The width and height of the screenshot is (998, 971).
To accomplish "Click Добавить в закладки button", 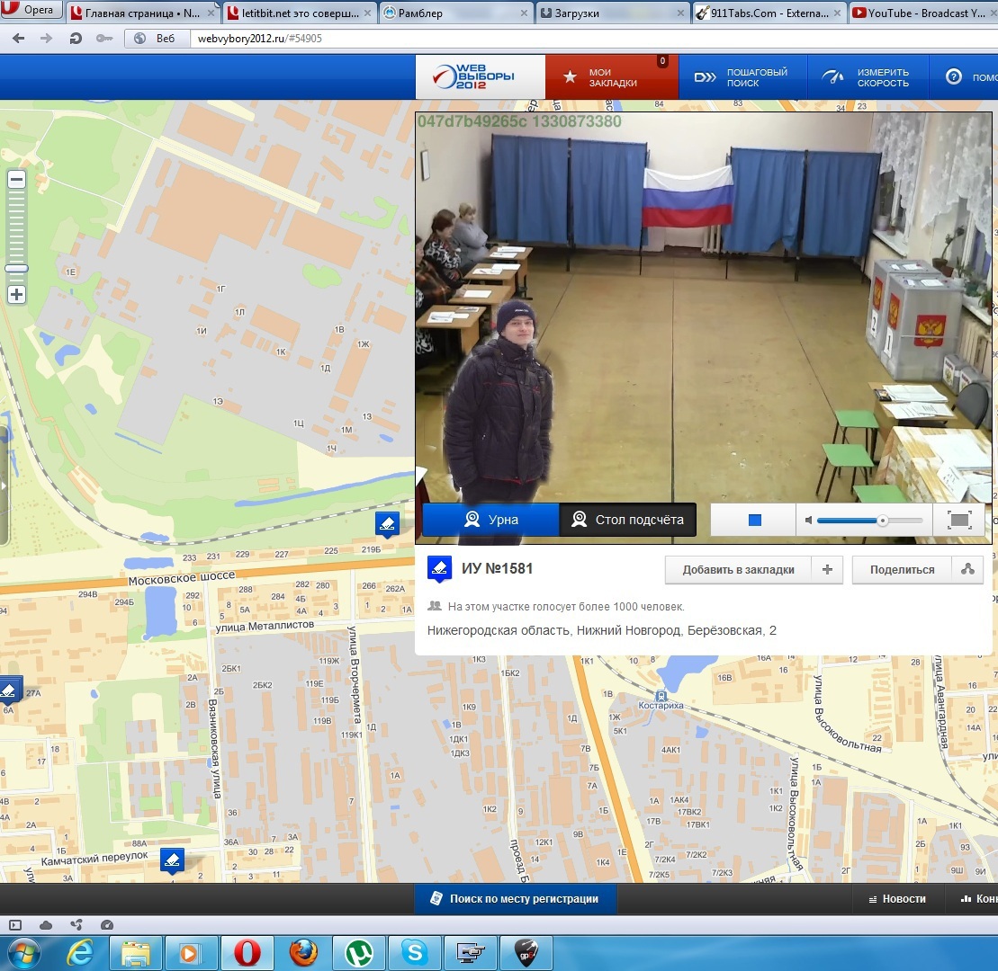I will [738, 570].
